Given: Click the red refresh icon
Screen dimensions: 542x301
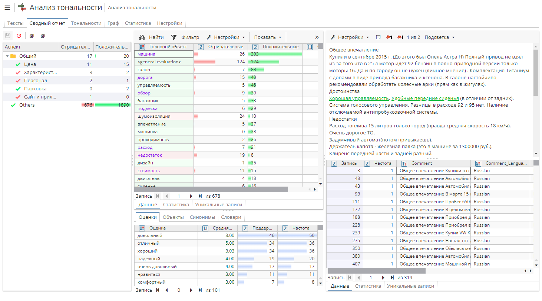Looking at the screenshot, I should pyautogui.click(x=19, y=36).
